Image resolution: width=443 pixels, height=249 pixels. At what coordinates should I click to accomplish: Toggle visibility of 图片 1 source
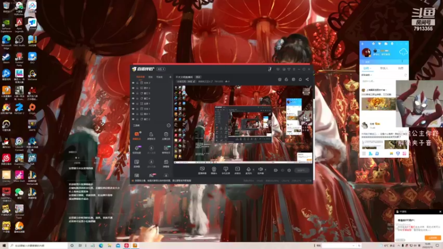133,114
